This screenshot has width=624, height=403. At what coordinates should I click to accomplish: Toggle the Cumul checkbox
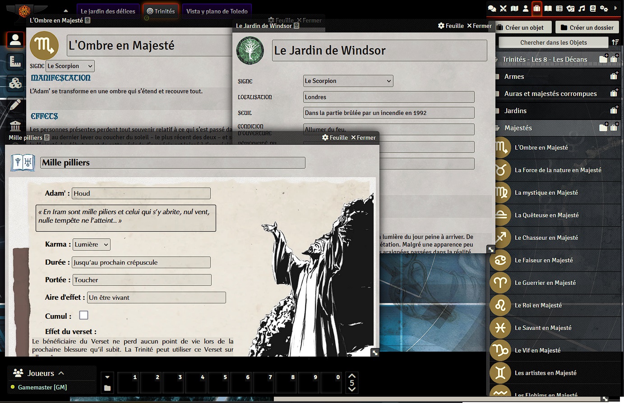(83, 315)
